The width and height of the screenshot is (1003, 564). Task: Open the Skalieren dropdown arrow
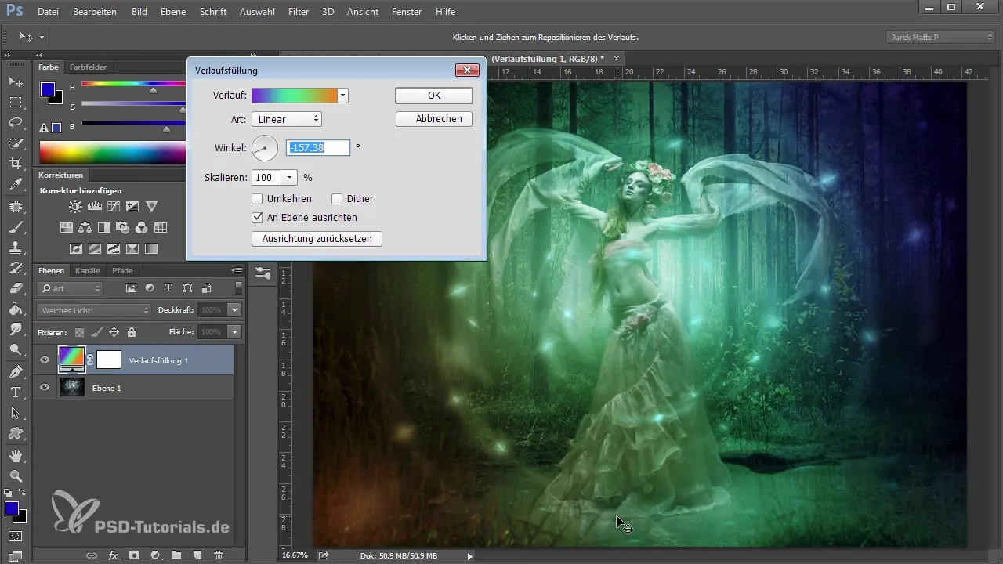289,178
